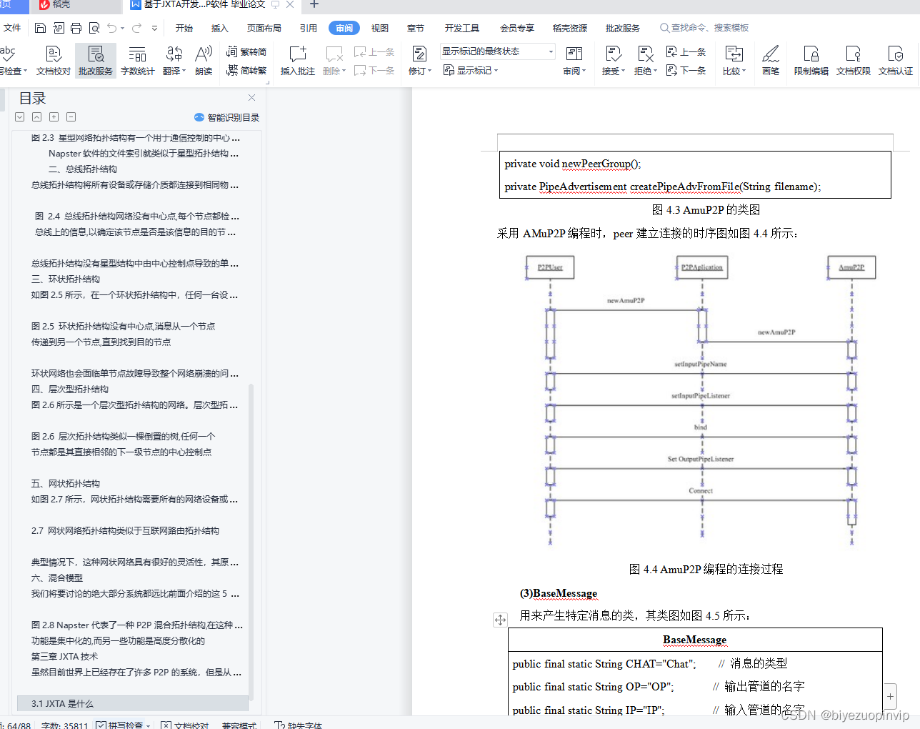Image resolution: width=920 pixels, height=729 pixels.
Task: Click TOC down-chevron level button
Action: pos(19,116)
